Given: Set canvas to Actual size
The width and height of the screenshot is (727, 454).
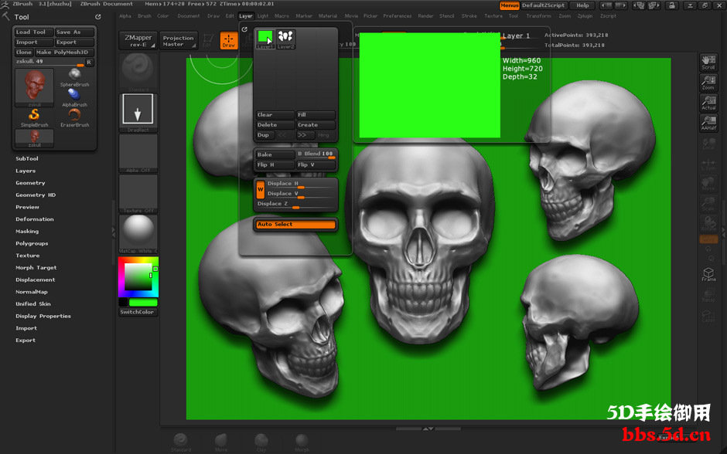Looking at the screenshot, I should [x=708, y=103].
